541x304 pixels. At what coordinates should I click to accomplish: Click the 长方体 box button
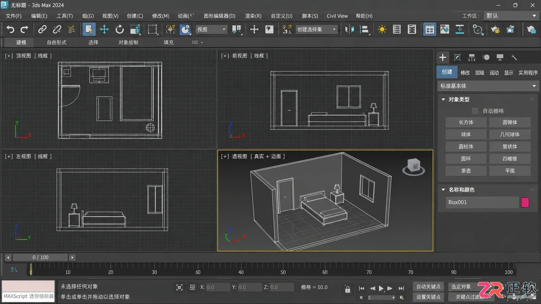pyautogui.click(x=466, y=122)
